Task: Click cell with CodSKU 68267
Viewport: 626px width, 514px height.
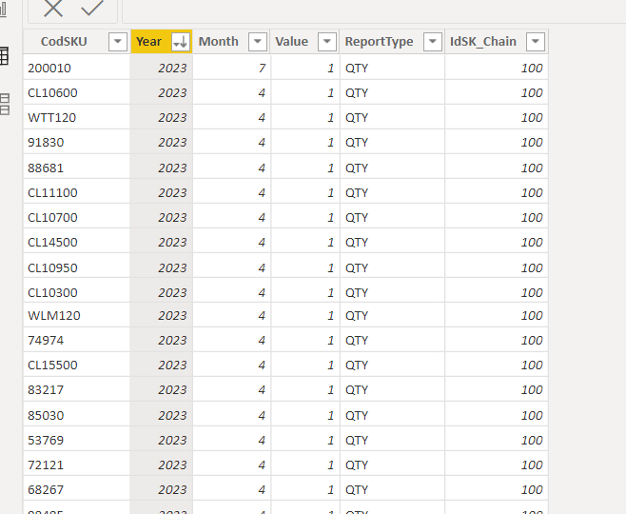Action: pyautogui.click(x=77, y=489)
